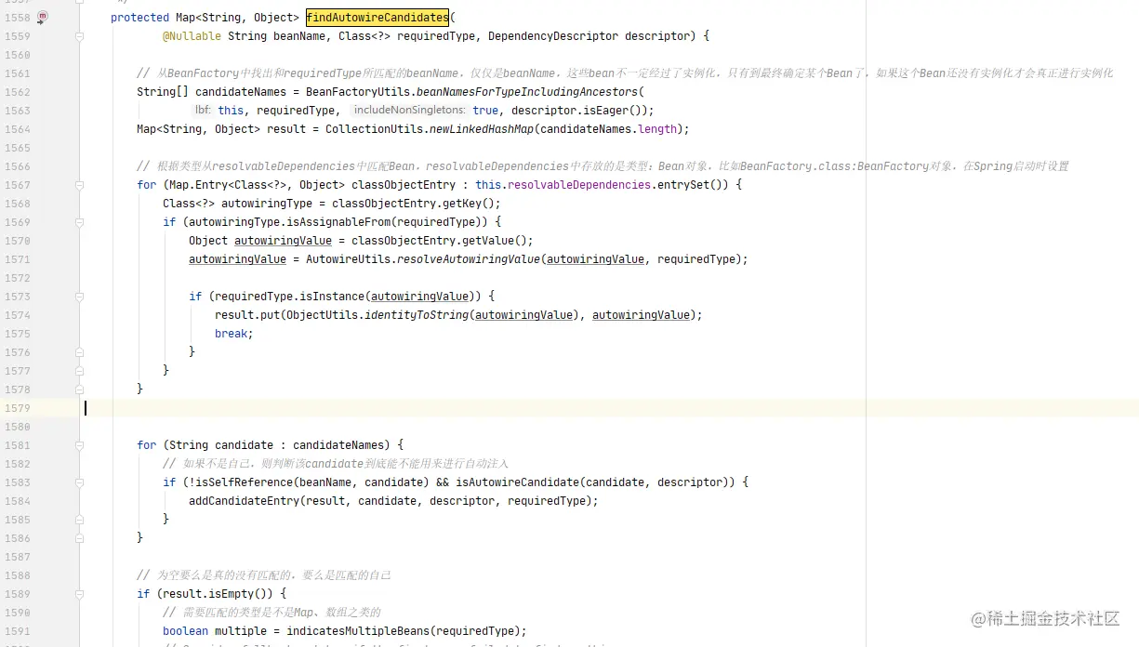The width and height of the screenshot is (1139, 647).
Task: Click the comment on line 1590
Action: click(x=272, y=613)
